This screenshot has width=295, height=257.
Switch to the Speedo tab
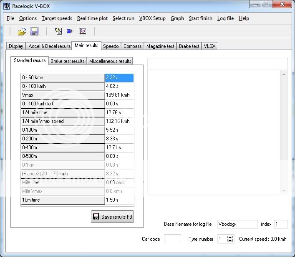pos(111,46)
